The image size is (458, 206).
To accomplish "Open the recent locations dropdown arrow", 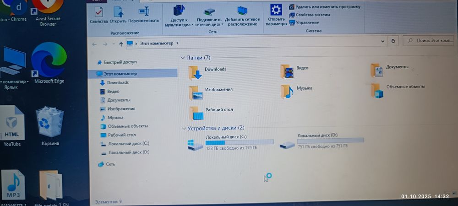I will [114, 44].
